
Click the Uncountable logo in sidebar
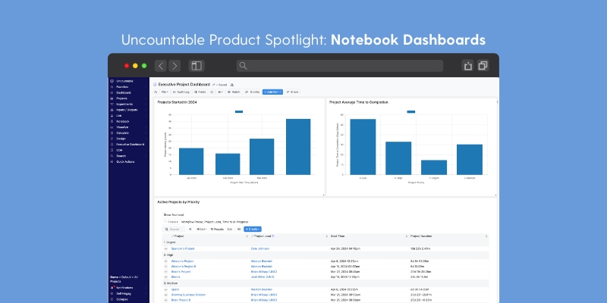pyautogui.click(x=112, y=81)
